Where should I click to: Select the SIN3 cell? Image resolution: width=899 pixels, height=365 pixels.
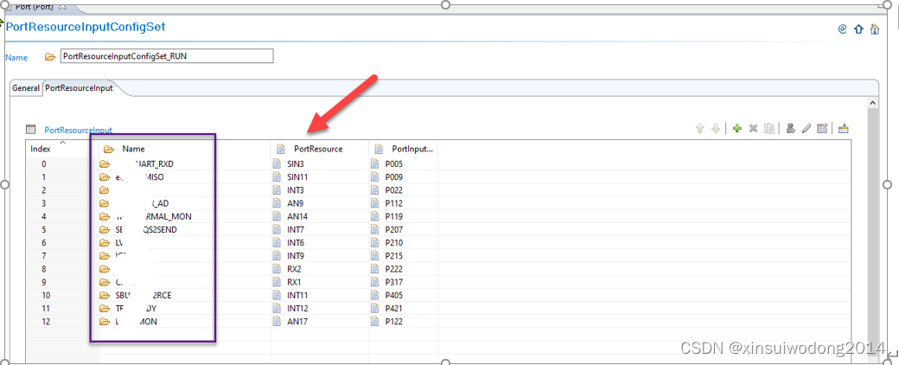tap(295, 164)
